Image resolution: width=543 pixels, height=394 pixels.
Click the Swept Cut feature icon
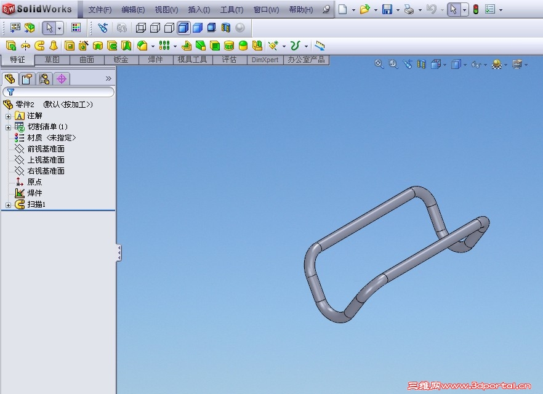click(x=112, y=46)
